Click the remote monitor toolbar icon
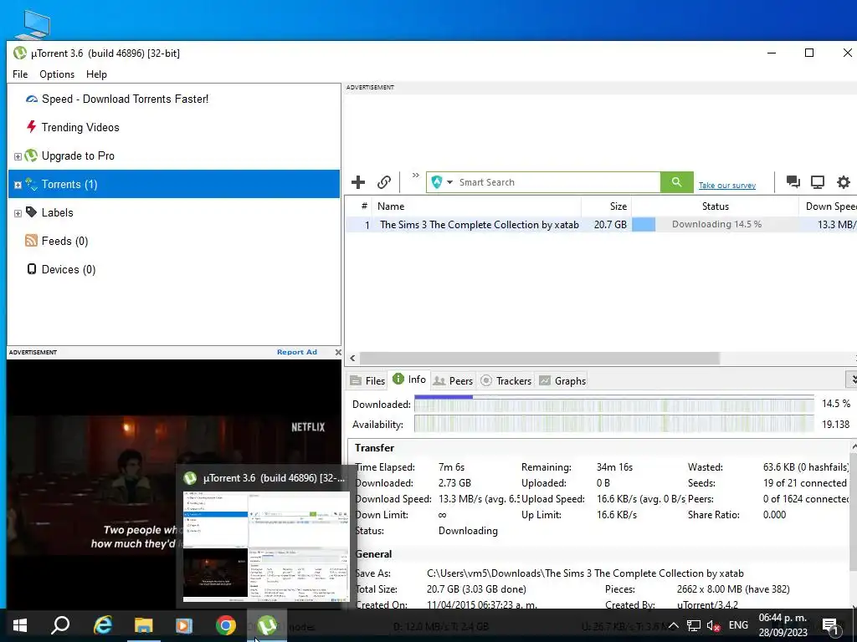Image resolution: width=857 pixels, height=642 pixels. pyautogui.click(x=818, y=182)
